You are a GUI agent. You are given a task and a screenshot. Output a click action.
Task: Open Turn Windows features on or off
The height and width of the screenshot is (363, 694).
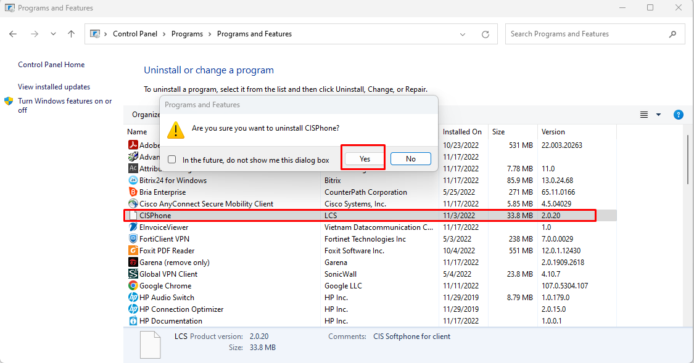pos(65,105)
